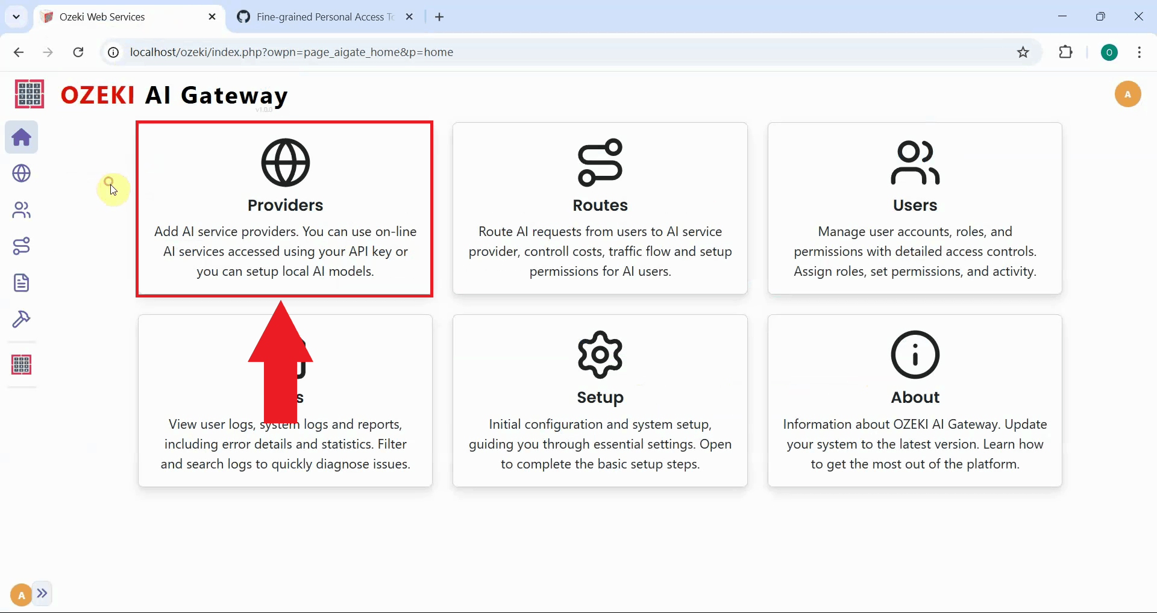Expand the sidebar with the double-chevron button
This screenshot has width=1157, height=613.
42,594
